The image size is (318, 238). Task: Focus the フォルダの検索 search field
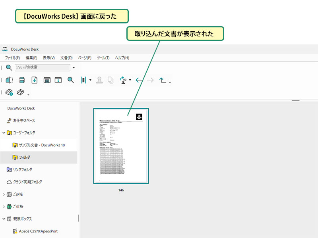pyautogui.click(x=43, y=67)
